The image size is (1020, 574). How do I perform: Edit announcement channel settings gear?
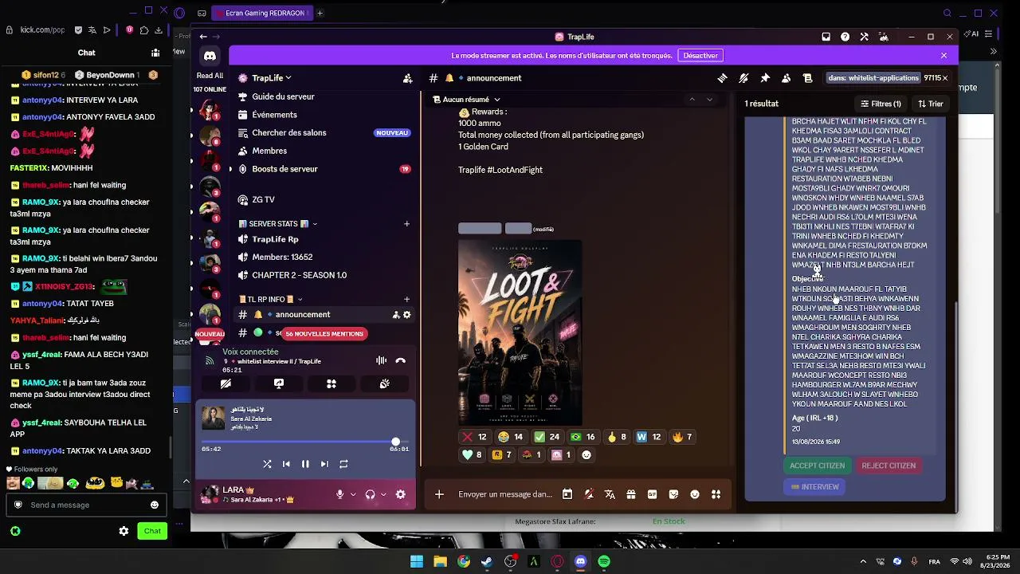[406, 315]
